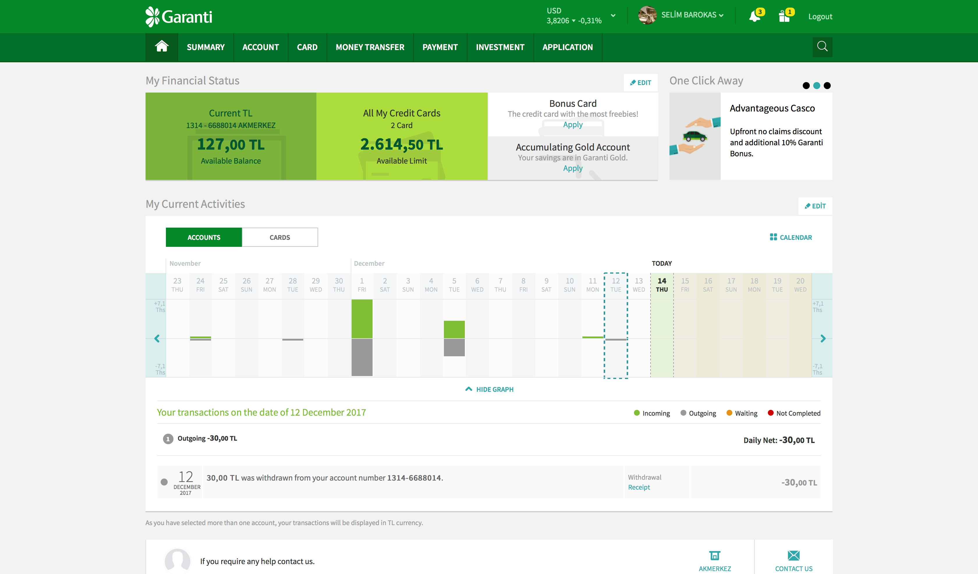Select third carousel dot in One Click Away
The height and width of the screenshot is (574, 978).
(827, 85)
